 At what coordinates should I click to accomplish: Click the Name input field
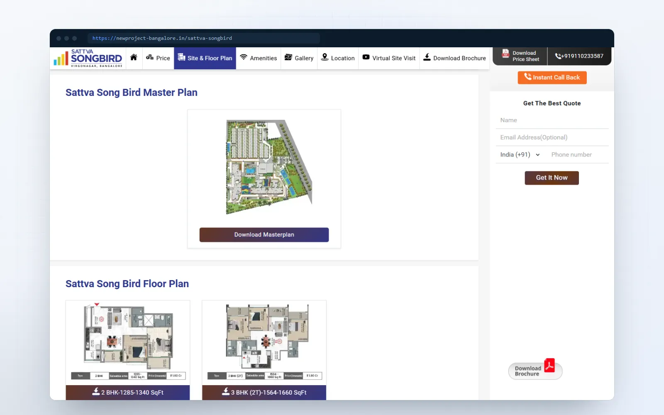[x=552, y=120]
